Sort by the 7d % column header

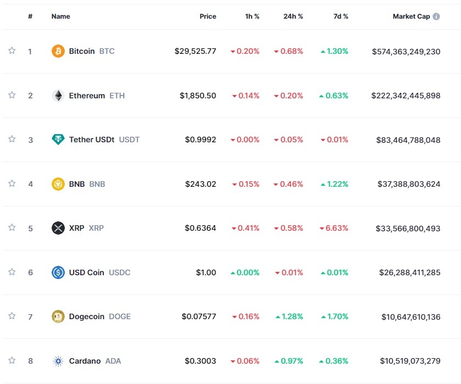point(341,16)
